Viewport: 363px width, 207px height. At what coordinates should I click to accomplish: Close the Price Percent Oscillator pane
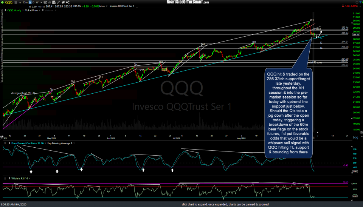point(5,144)
